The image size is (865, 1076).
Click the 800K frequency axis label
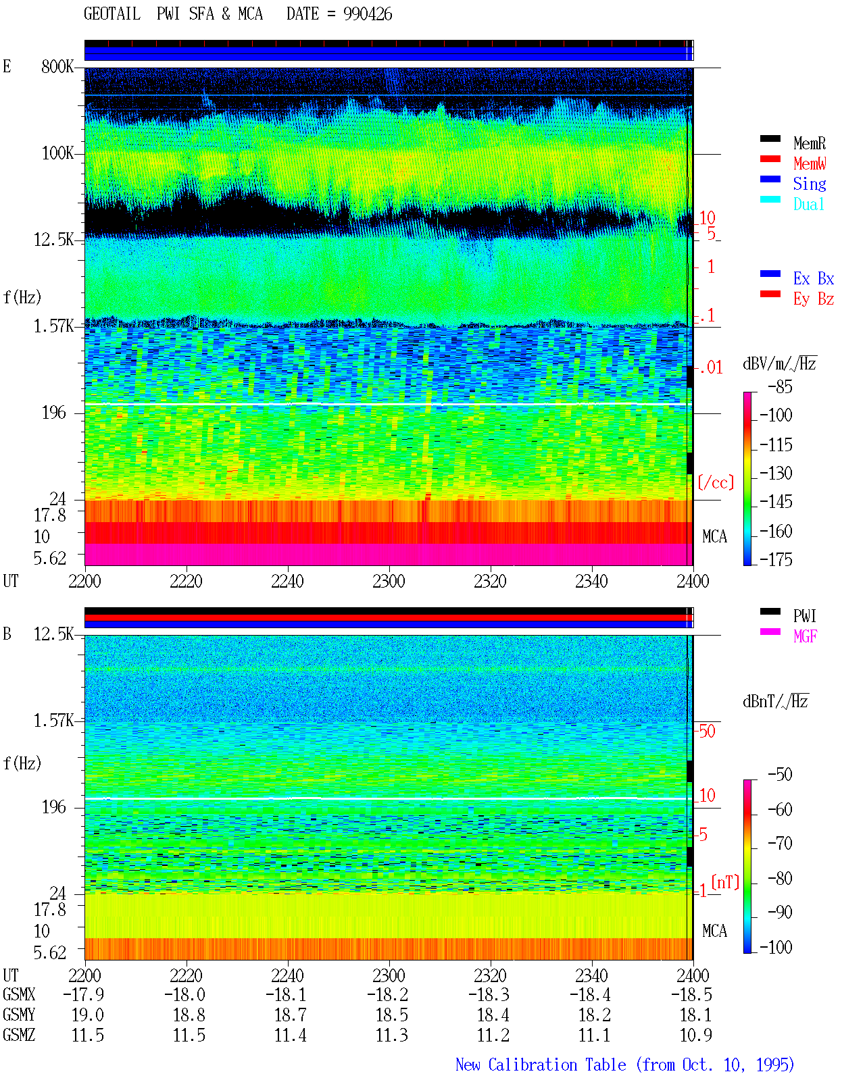click(57, 67)
